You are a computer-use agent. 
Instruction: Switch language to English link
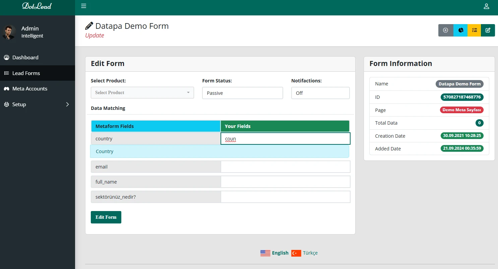point(280,253)
